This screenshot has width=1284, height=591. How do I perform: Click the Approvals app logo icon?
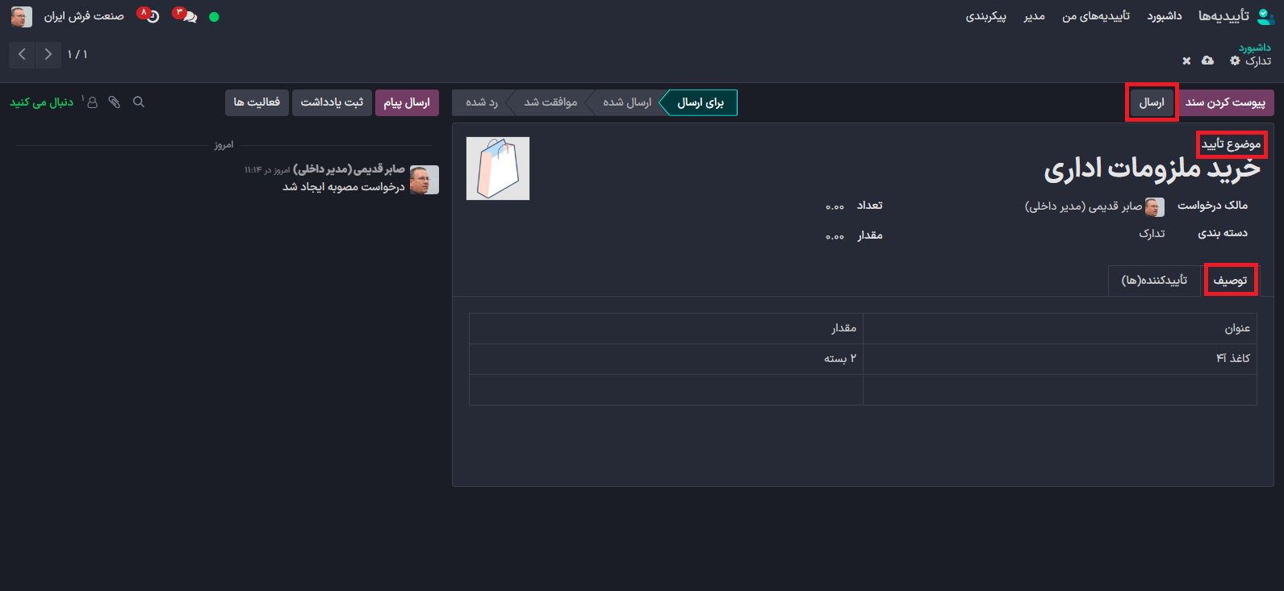[1266, 16]
